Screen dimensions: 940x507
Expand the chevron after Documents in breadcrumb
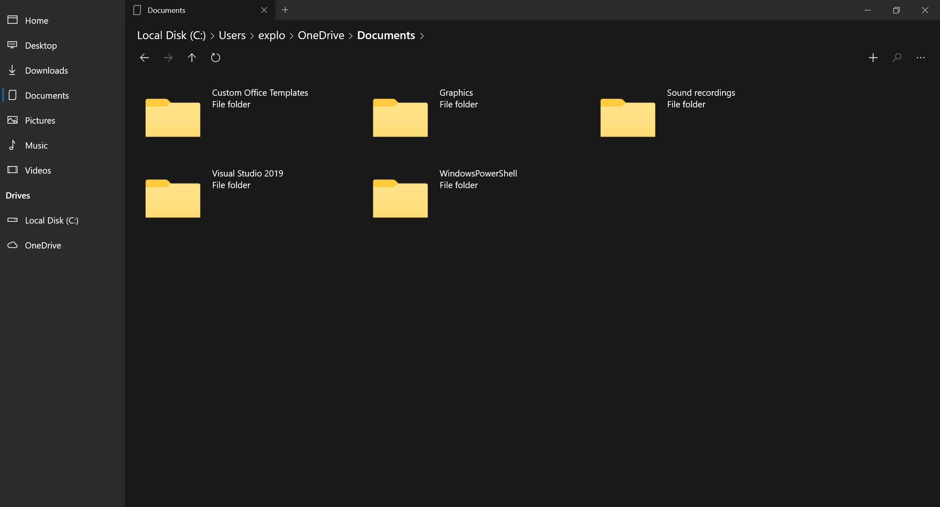pos(422,36)
